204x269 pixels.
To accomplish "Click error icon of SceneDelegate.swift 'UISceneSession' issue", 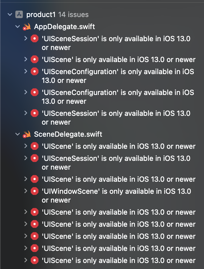I will tap(35, 158).
